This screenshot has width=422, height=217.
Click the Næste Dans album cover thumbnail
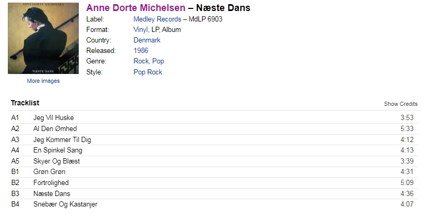tap(44, 38)
